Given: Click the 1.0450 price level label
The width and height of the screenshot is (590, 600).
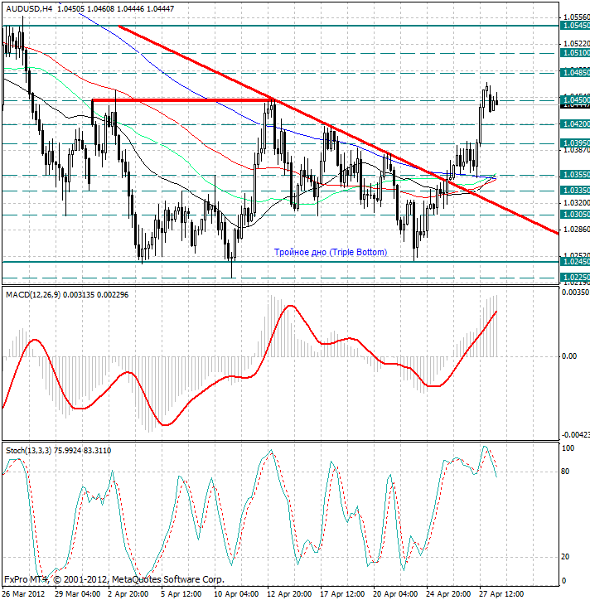Looking at the screenshot, I should pyautogui.click(x=575, y=100).
